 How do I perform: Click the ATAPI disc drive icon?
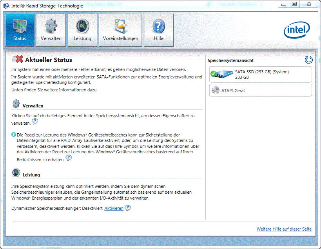coord(215,90)
